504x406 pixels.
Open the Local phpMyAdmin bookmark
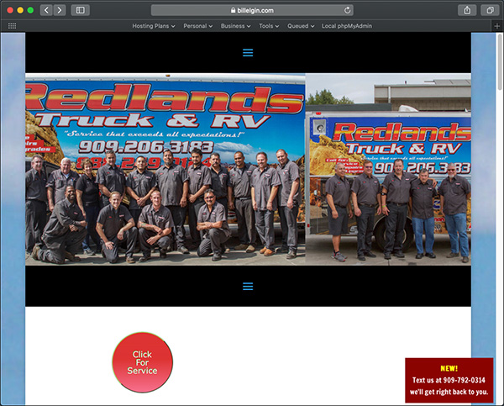coord(347,26)
